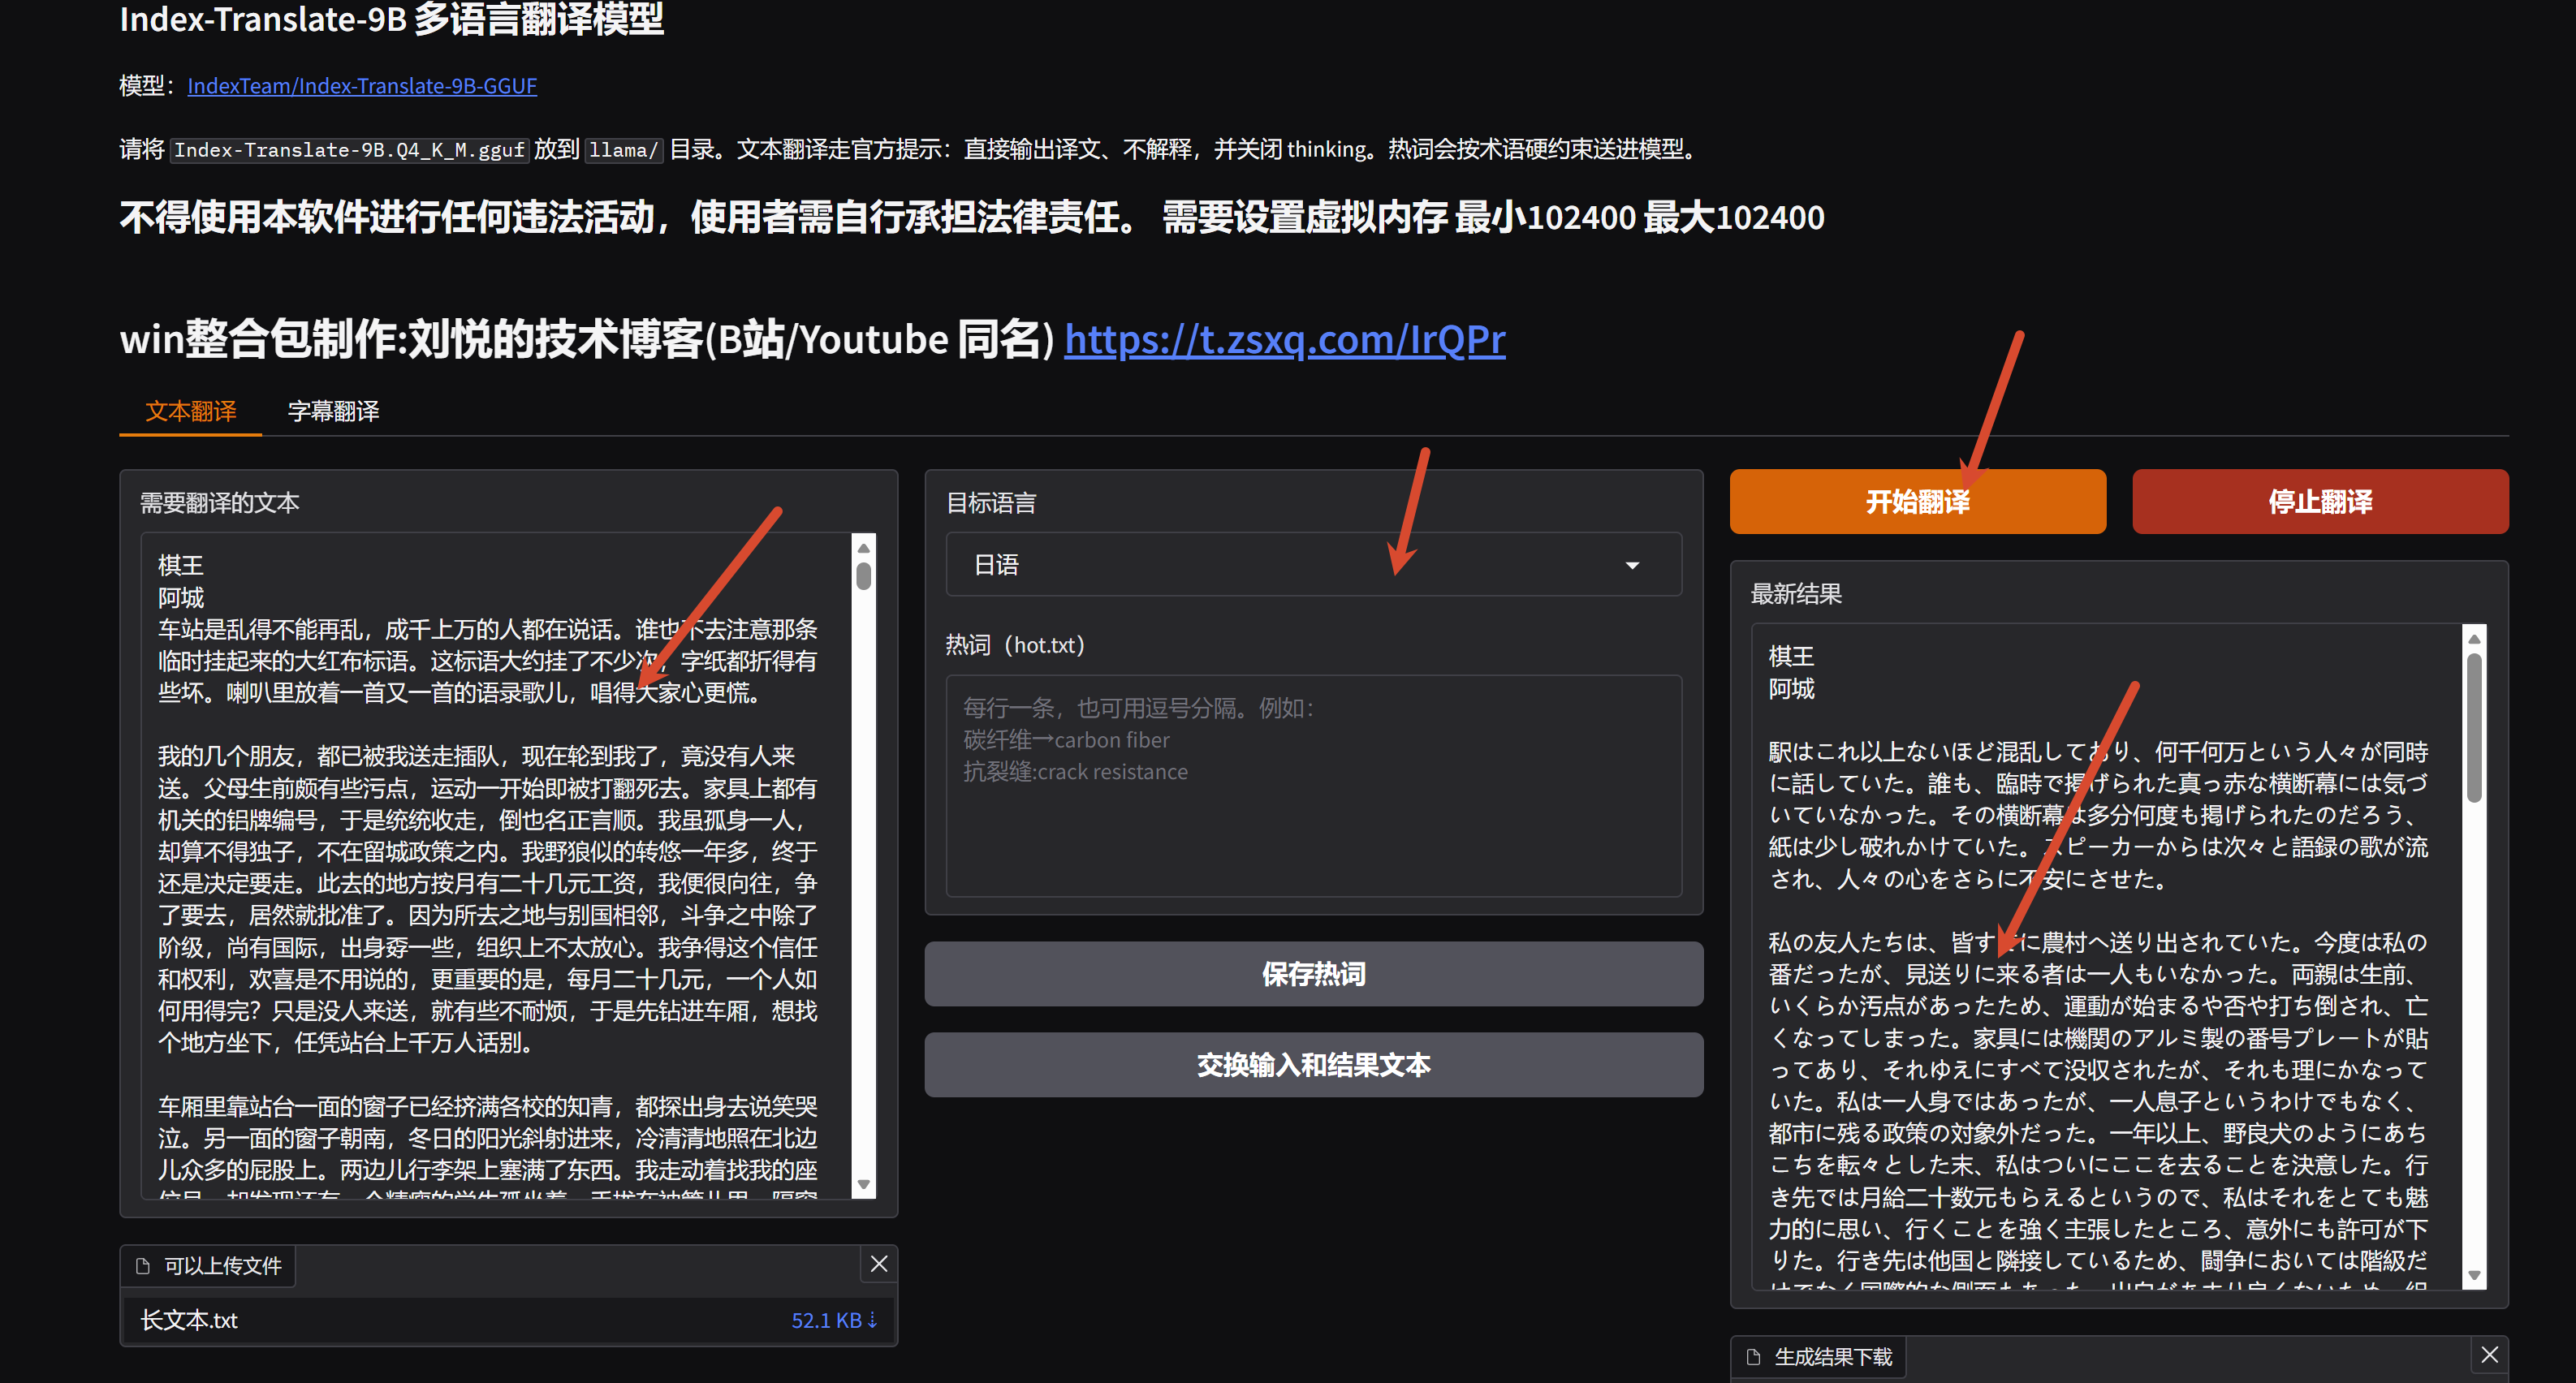Clear result download with its X icon
The height and width of the screenshot is (1383, 2576).
(2490, 1355)
